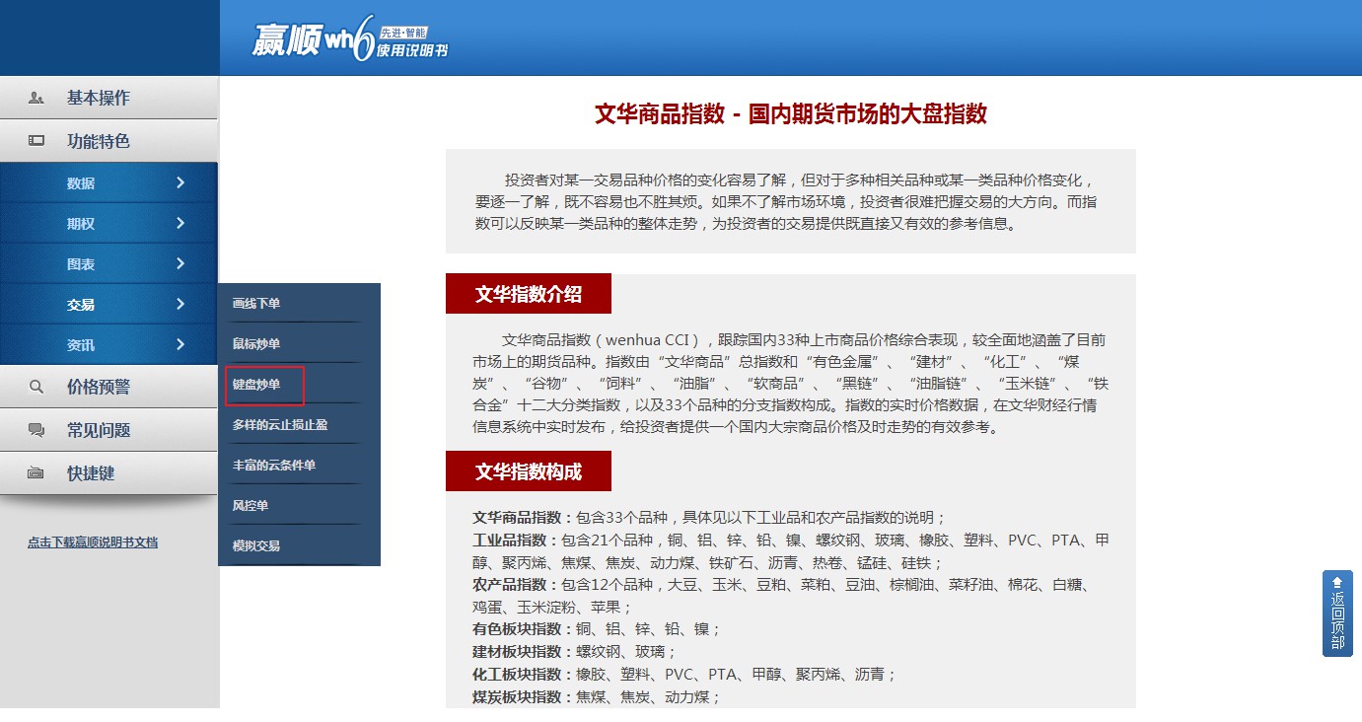Open the 交易 menu item

point(82,305)
